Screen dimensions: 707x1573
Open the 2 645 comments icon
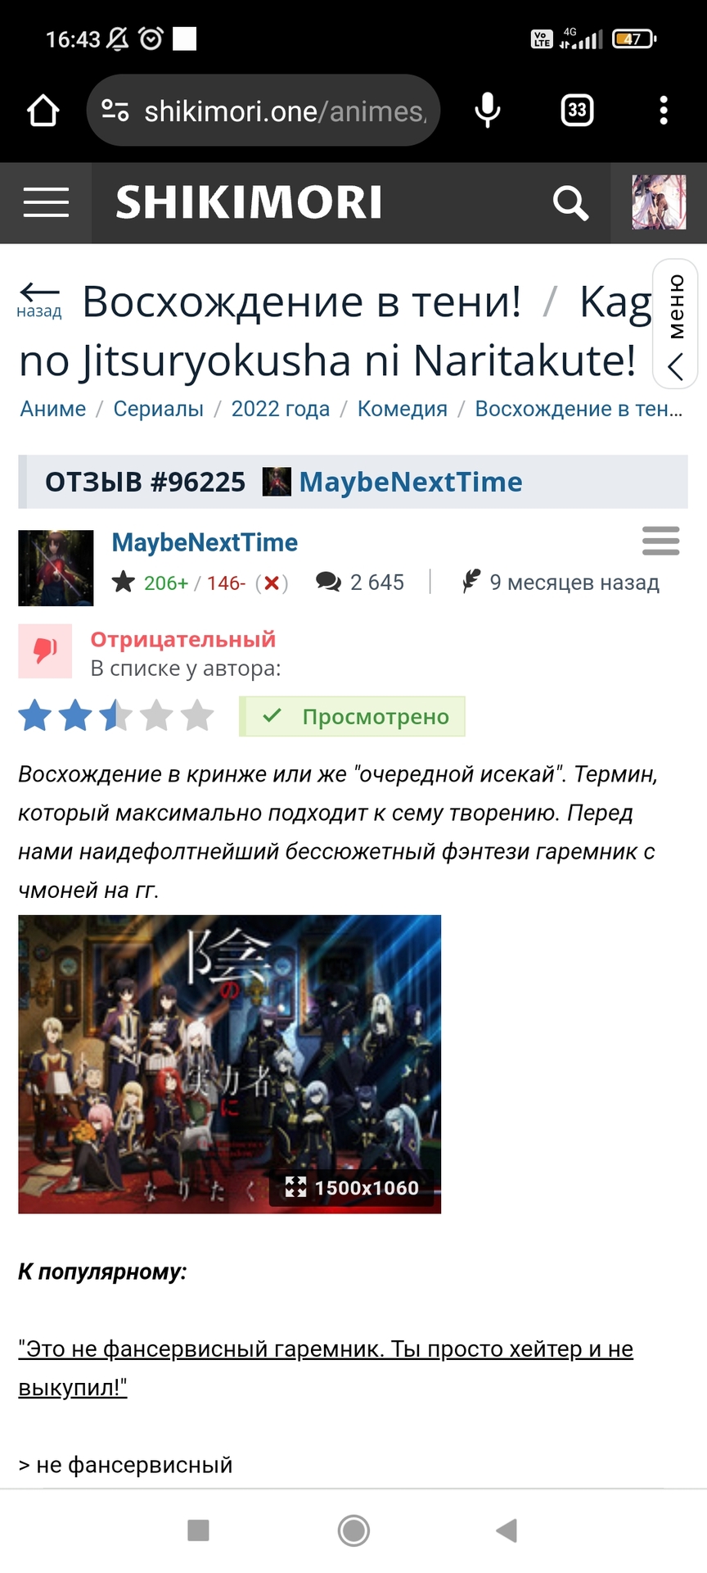[329, 582]
